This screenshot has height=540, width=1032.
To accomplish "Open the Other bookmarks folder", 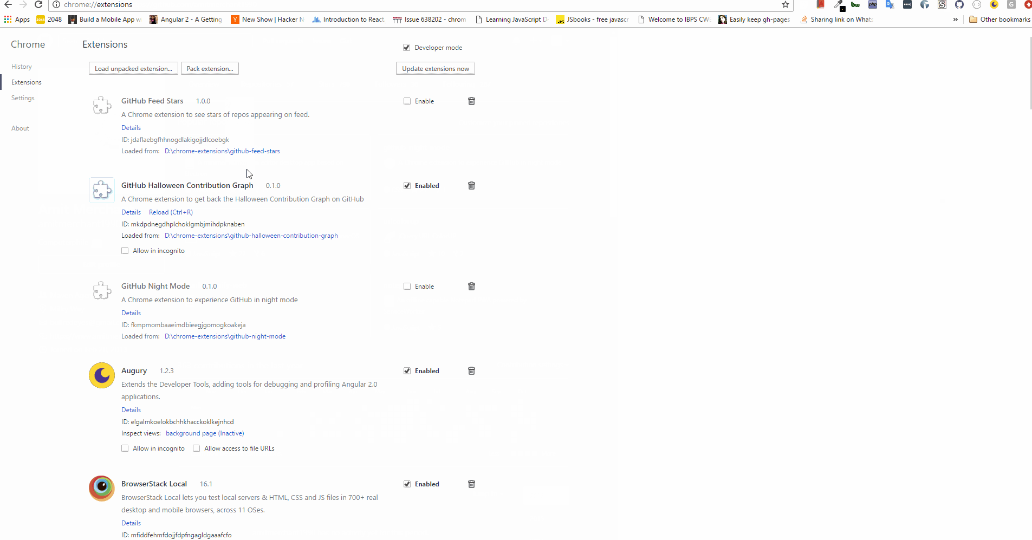I will pos(999,19).
